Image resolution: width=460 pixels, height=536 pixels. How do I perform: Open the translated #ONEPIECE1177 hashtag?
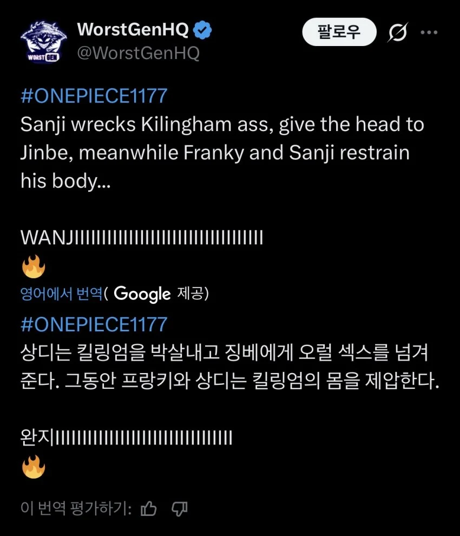(x=94, y=324)
